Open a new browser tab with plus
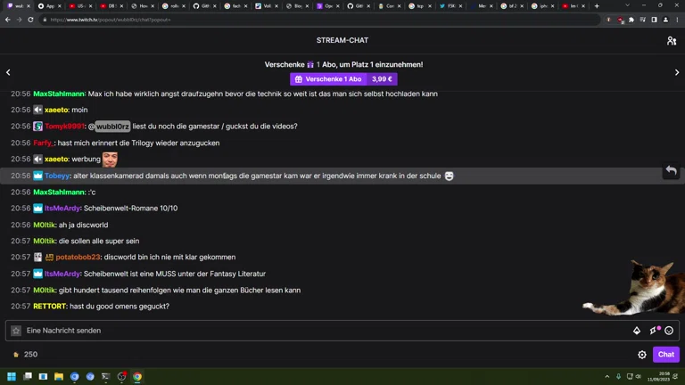 [598, 5]
